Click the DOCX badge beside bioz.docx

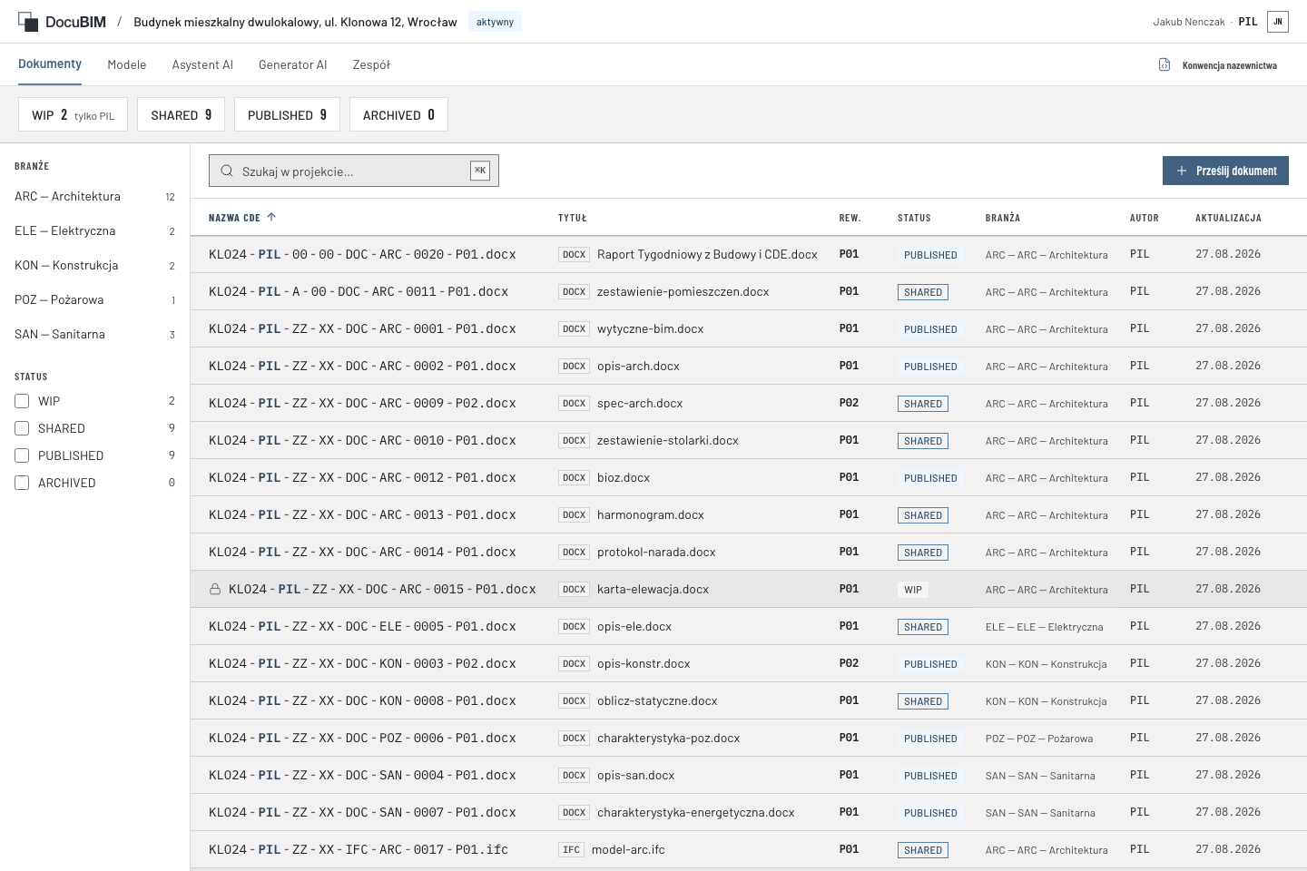(x=574, y=478)
